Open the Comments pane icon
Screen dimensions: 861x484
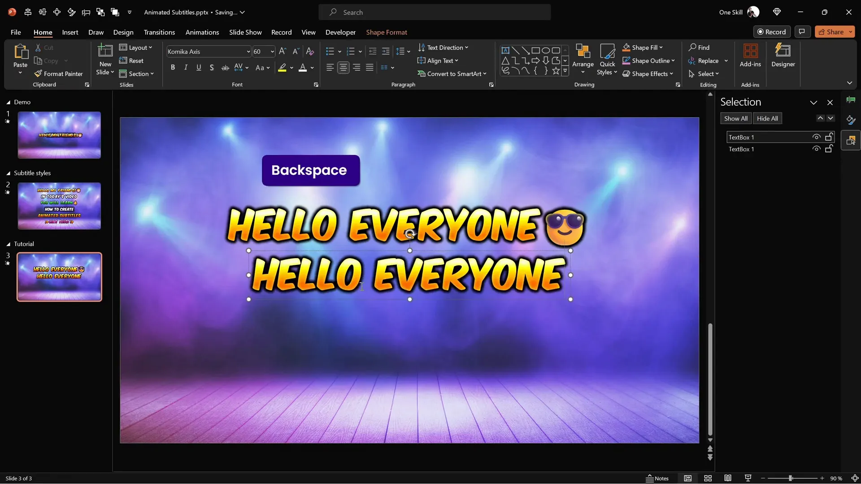tap(802, 32)
